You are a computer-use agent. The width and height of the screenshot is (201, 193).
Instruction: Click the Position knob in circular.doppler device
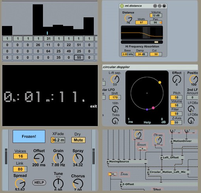(x=194, y=79)
